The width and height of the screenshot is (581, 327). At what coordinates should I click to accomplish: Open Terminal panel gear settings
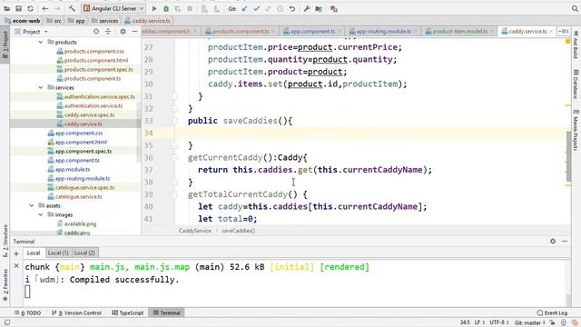pyautogui.click(x=553, y=242)
